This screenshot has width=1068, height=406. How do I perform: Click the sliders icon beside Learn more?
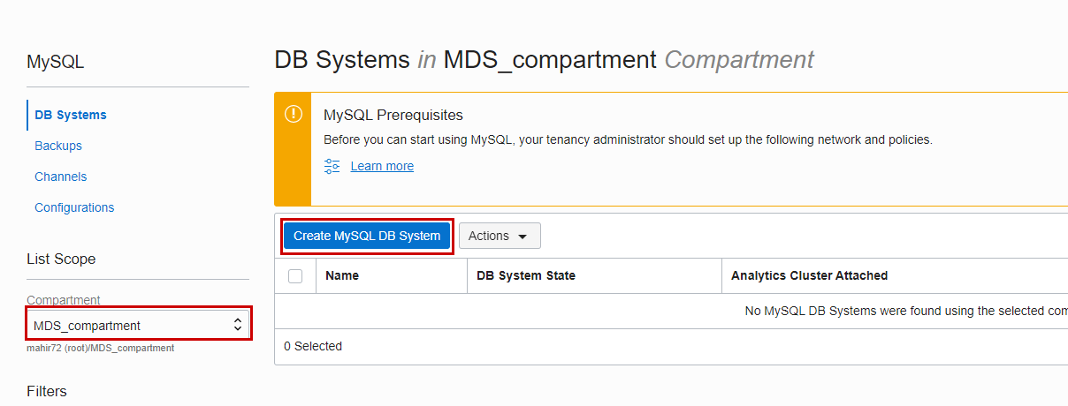[332, 166]
